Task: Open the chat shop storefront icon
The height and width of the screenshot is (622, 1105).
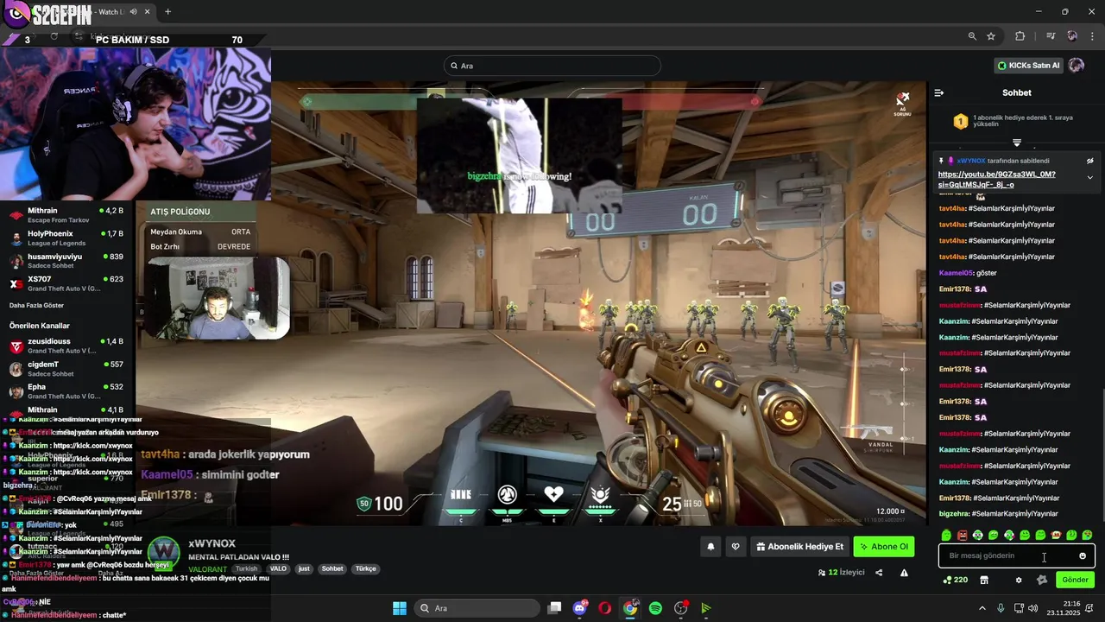Action: (983, 580)
